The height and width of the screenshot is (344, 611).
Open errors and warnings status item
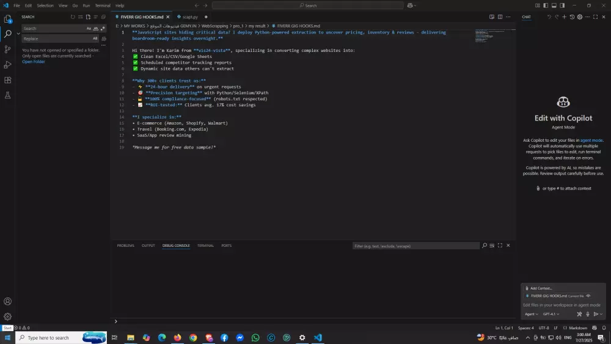pyautogui.click(x=22, y=328)
